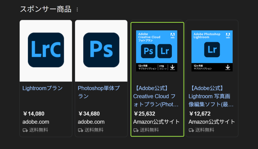Open the Lightroomプラン title link
The image size is (258, 149).
[43, 88]
